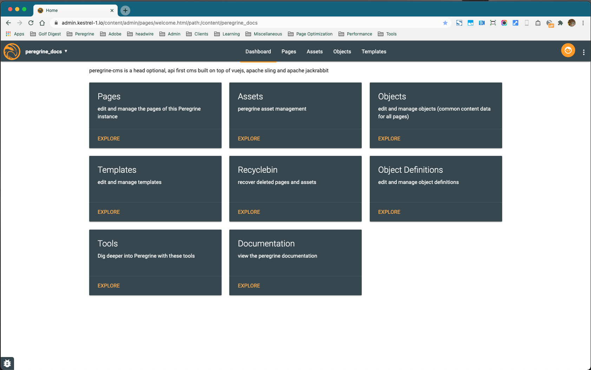
Task: Explore the Object Definitions card
Action: tap(389, 212)
